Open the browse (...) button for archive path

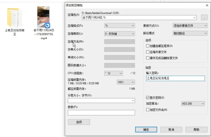[204, 18]
